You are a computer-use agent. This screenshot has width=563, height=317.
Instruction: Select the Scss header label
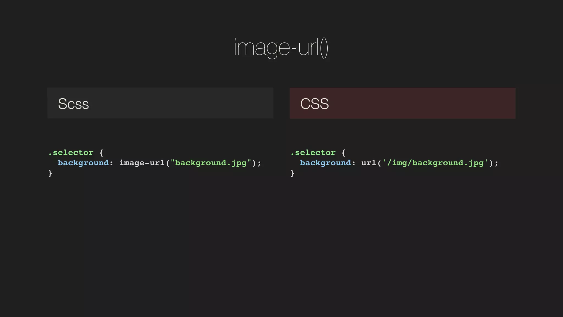pos(73,104)
